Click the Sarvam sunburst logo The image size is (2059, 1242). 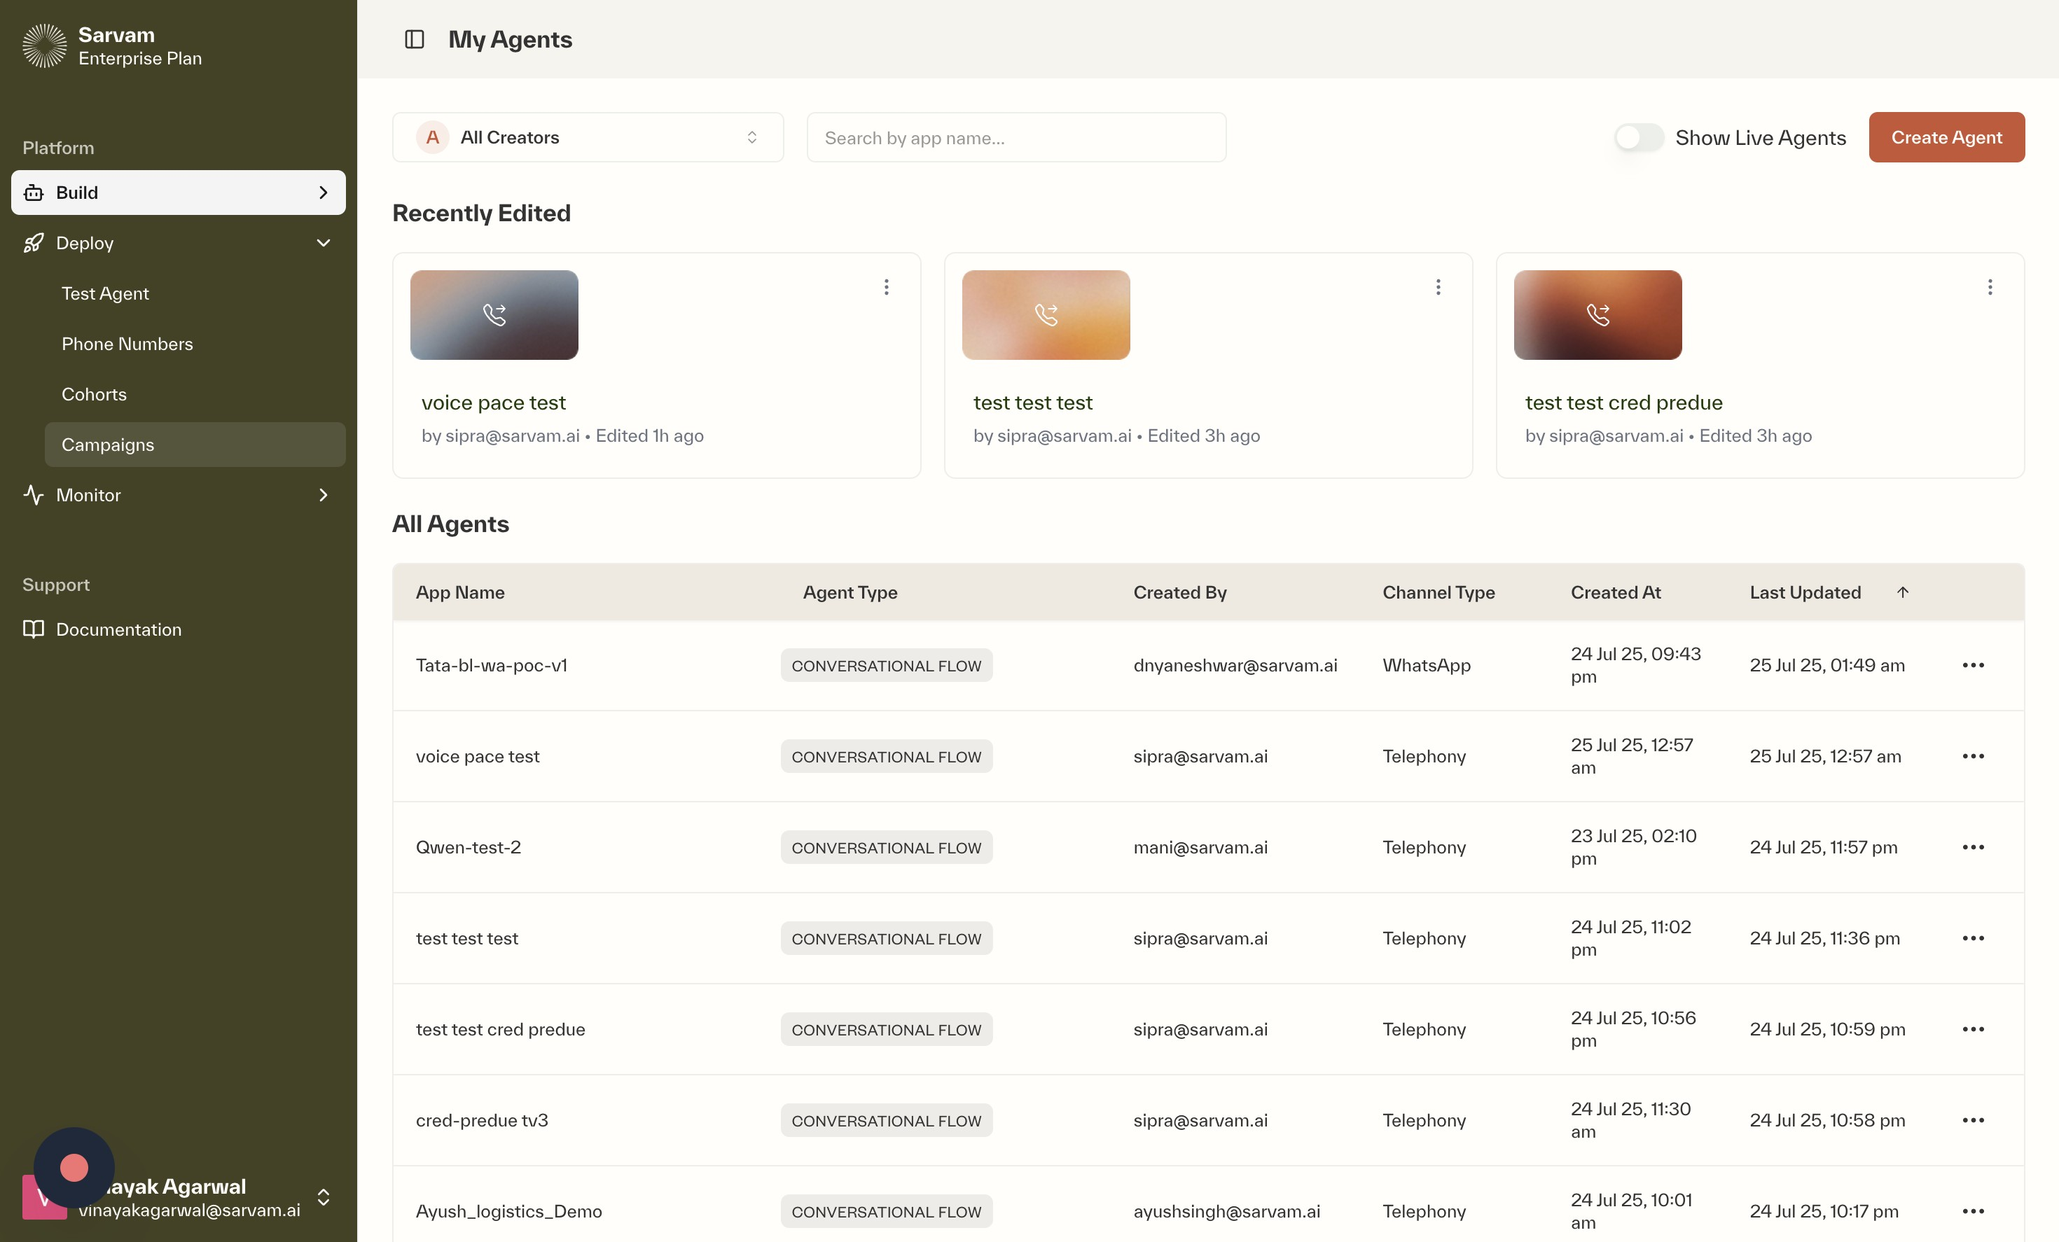(x=44, y=45)
